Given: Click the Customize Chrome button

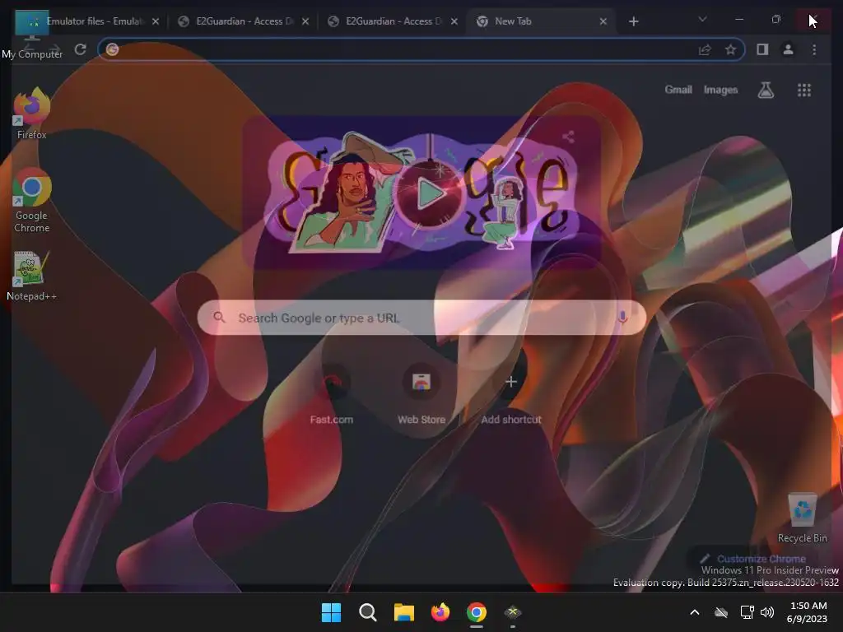Looking at the screenshot, I should [x=752, y=559].
